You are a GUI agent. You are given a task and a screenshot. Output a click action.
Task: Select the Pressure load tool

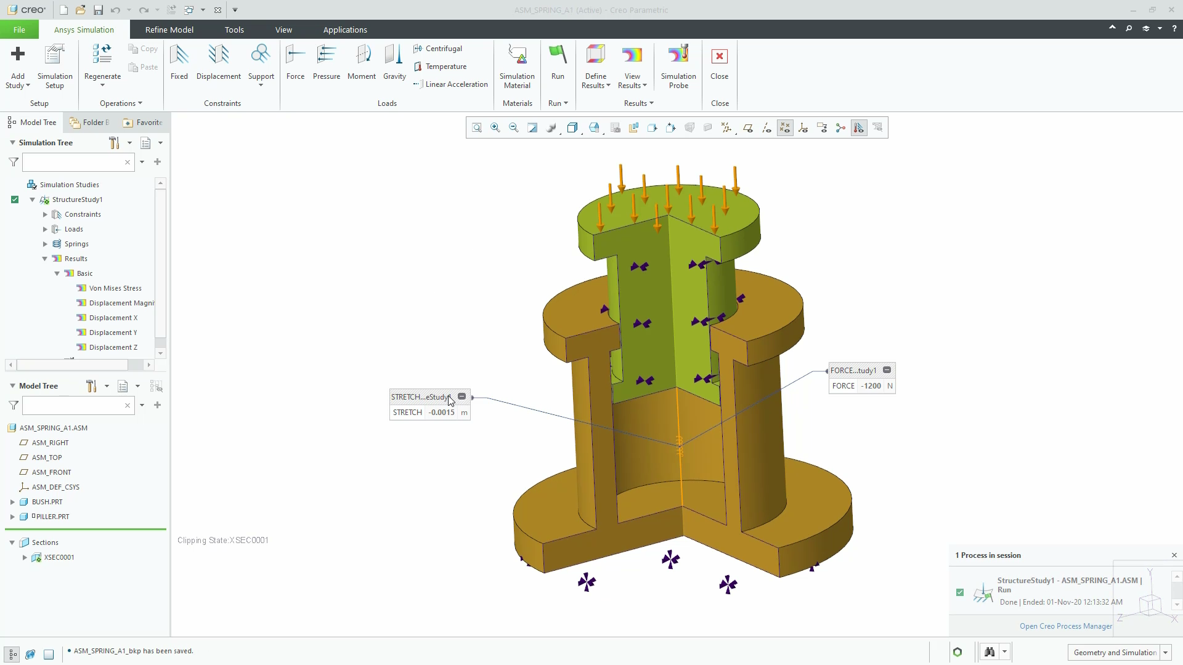coord(327,62)
